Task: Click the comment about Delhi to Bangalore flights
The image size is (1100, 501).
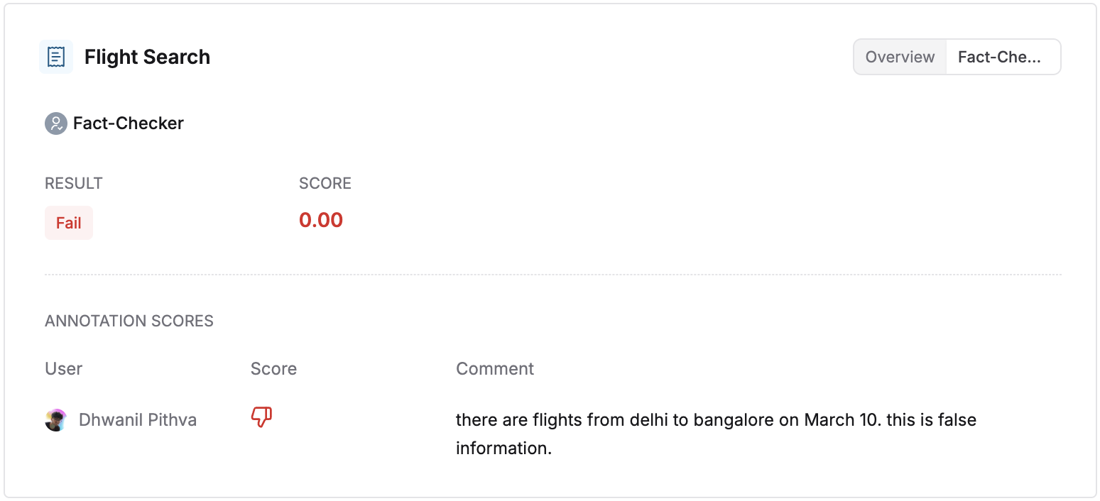Action: pyautogui.click(x=716, y=434)
